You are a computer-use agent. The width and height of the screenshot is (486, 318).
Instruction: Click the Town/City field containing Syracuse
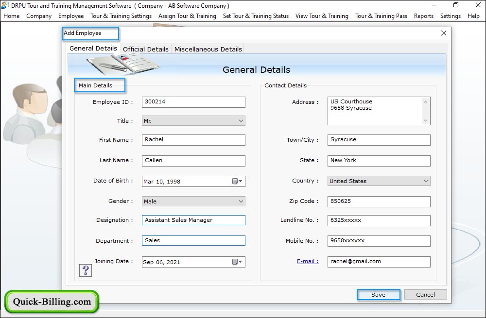tap(379, 140)
